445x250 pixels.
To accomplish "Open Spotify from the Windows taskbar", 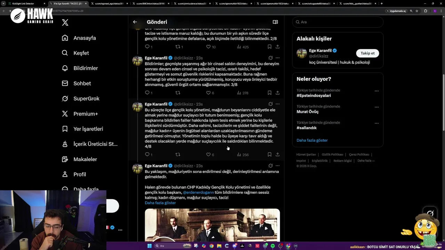I will click(273, 246).
